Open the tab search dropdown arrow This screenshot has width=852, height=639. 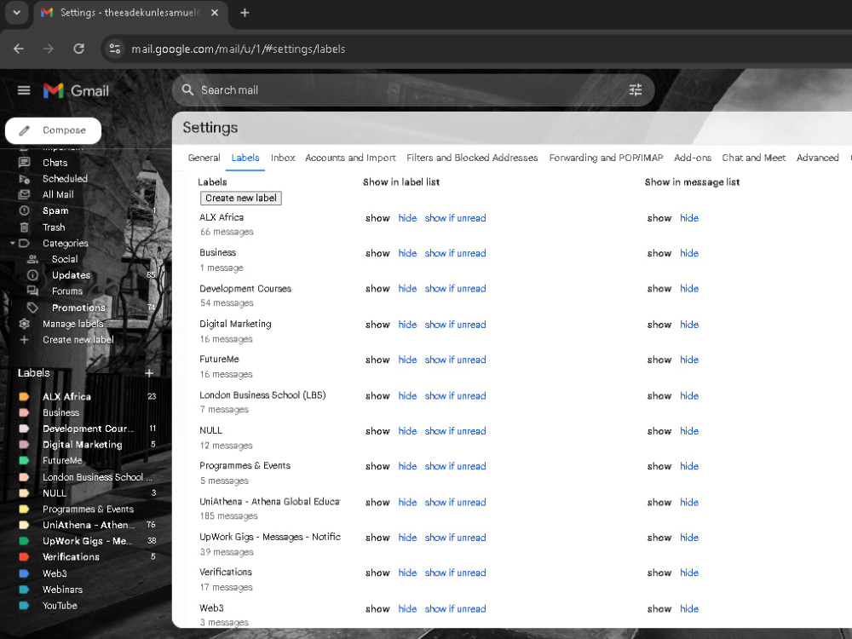[x=17, y=13]
